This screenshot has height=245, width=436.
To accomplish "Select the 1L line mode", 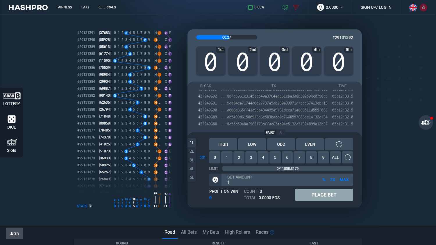I will (192, 143).
